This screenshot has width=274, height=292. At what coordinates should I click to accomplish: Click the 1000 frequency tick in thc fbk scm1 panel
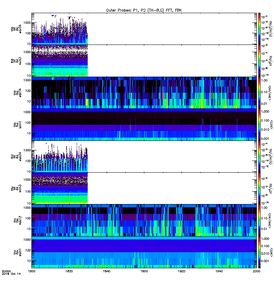[27, 240]
